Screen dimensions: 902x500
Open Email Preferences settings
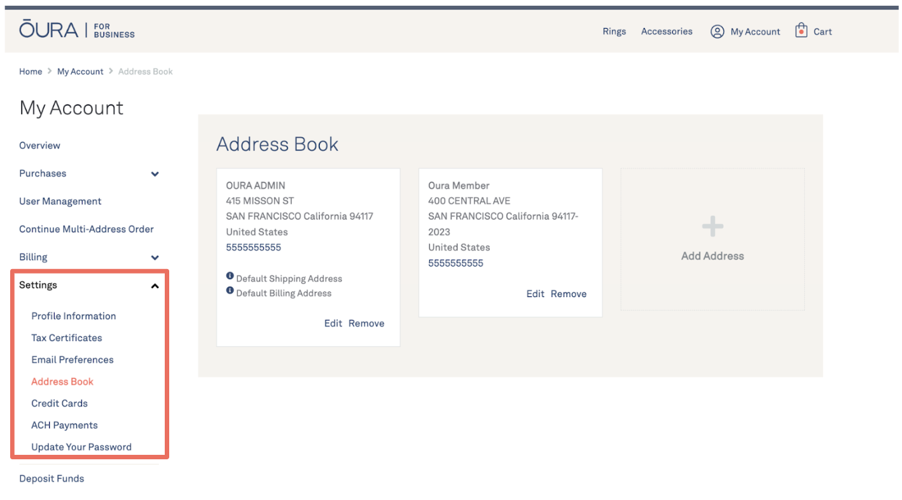(73, 359)
